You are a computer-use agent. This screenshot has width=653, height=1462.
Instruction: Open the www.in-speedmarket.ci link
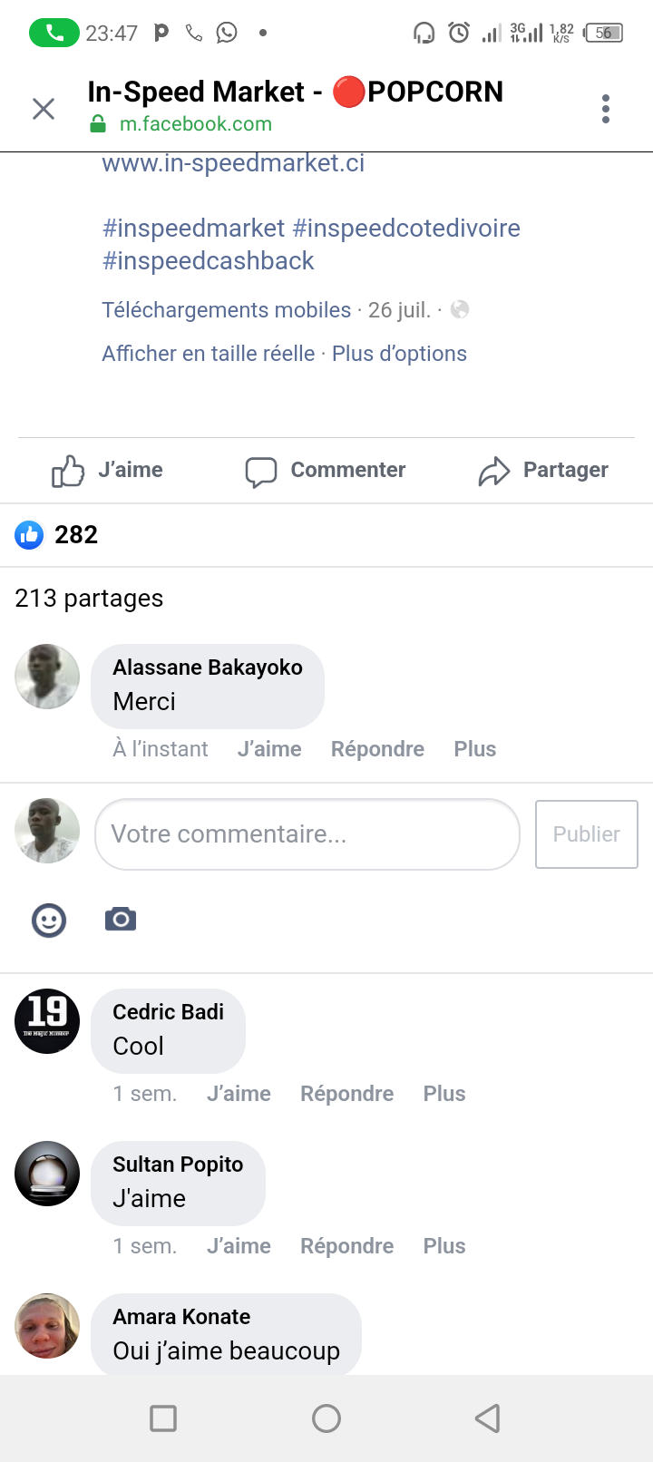point(233,163)
